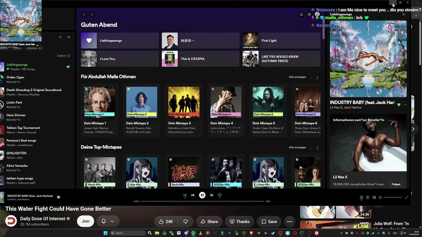The width and height of the screenshot is (422, 237).
Task: Toggle the now playing view icon
Action: click(x=361, y=197)
